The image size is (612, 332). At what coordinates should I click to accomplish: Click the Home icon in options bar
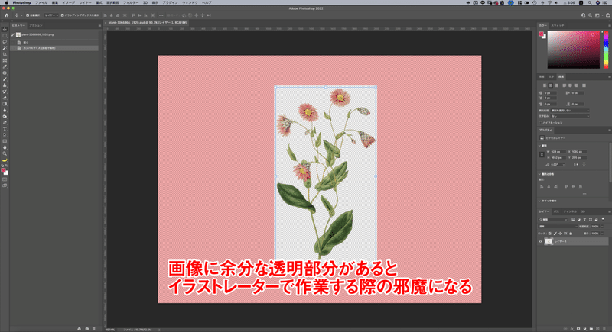(7, 15)
